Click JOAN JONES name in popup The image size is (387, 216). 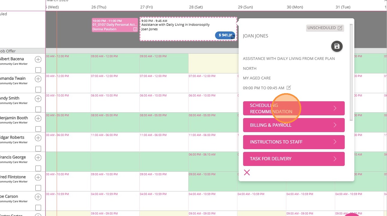255,36
